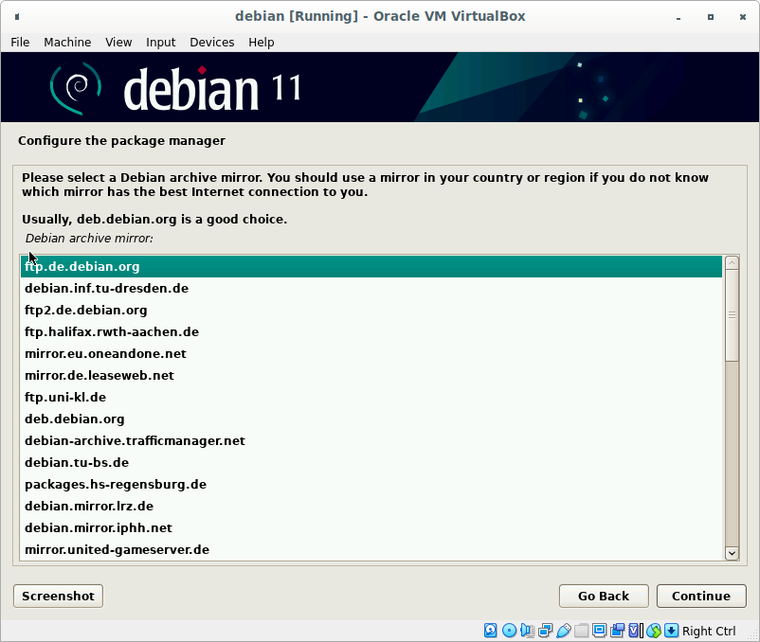
Task: Open the Machine menu
Action: tap(67, 42)
